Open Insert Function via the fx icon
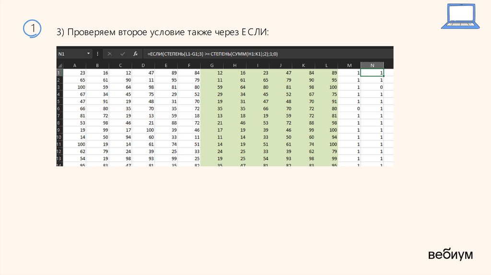 pos(135,54)
